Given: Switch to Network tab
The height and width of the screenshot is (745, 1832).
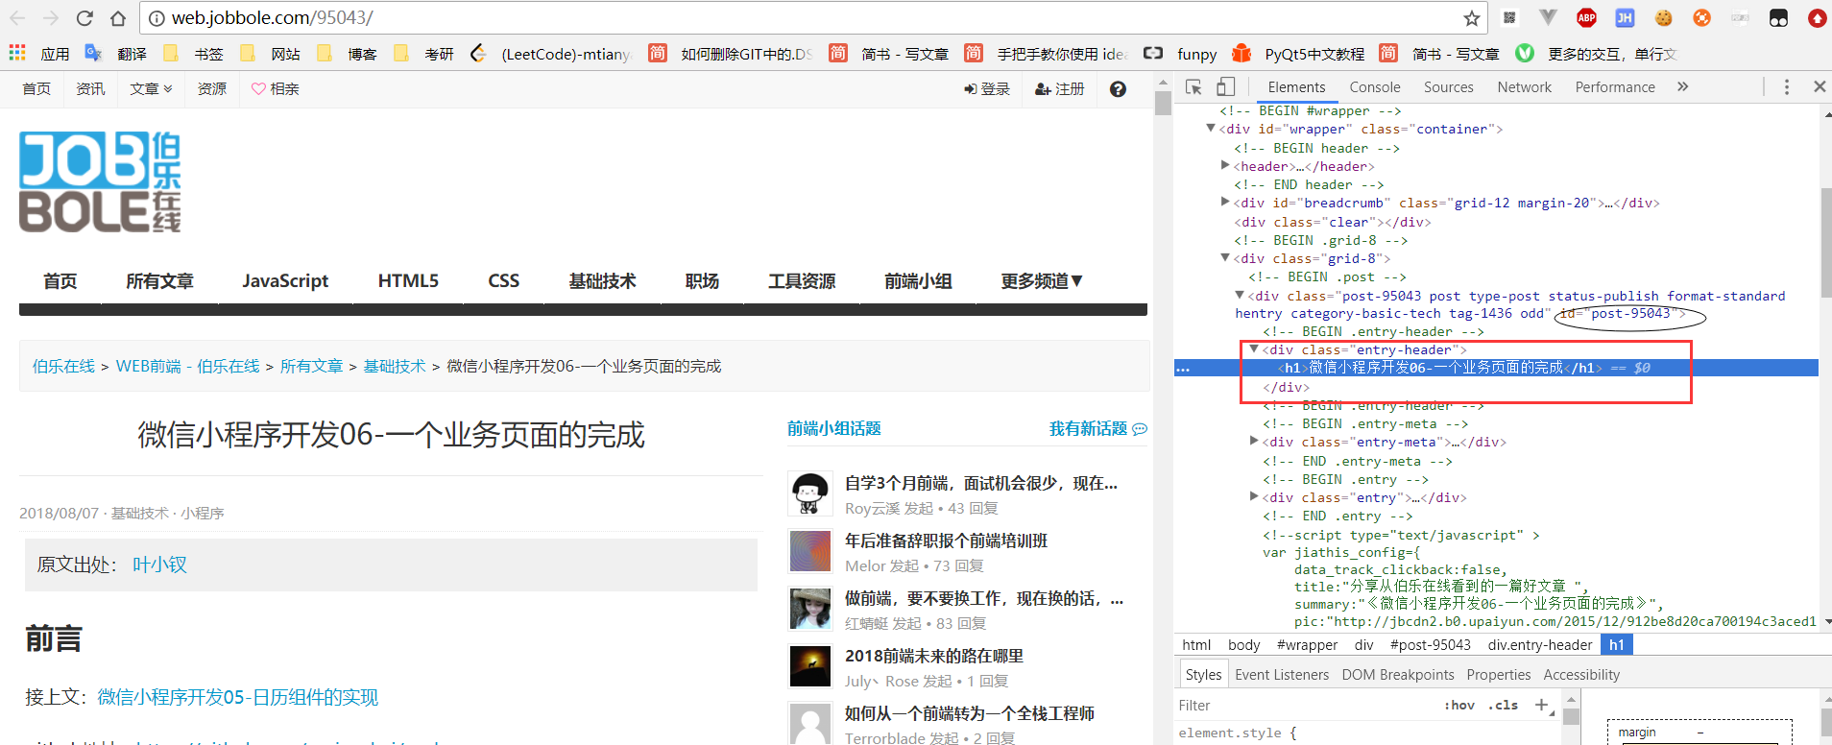Looking at the screenshot, I should [1524, 86].
